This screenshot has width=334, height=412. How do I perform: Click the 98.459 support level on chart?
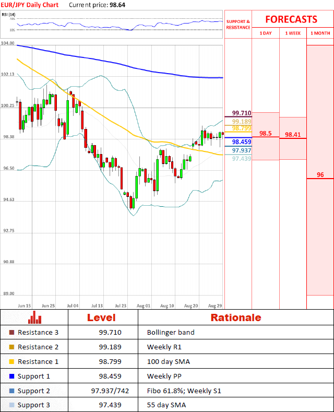pyautogui.click(x=242, y=142)
